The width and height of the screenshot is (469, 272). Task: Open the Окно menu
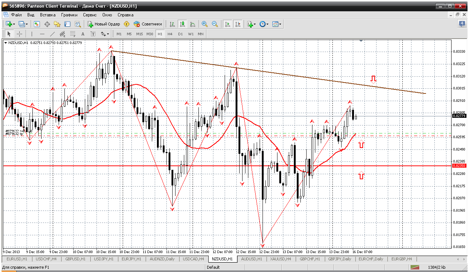click(x=107, y=15)
